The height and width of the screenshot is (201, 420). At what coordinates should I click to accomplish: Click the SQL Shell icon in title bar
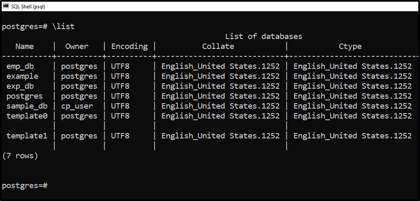[x=6, y=6]
